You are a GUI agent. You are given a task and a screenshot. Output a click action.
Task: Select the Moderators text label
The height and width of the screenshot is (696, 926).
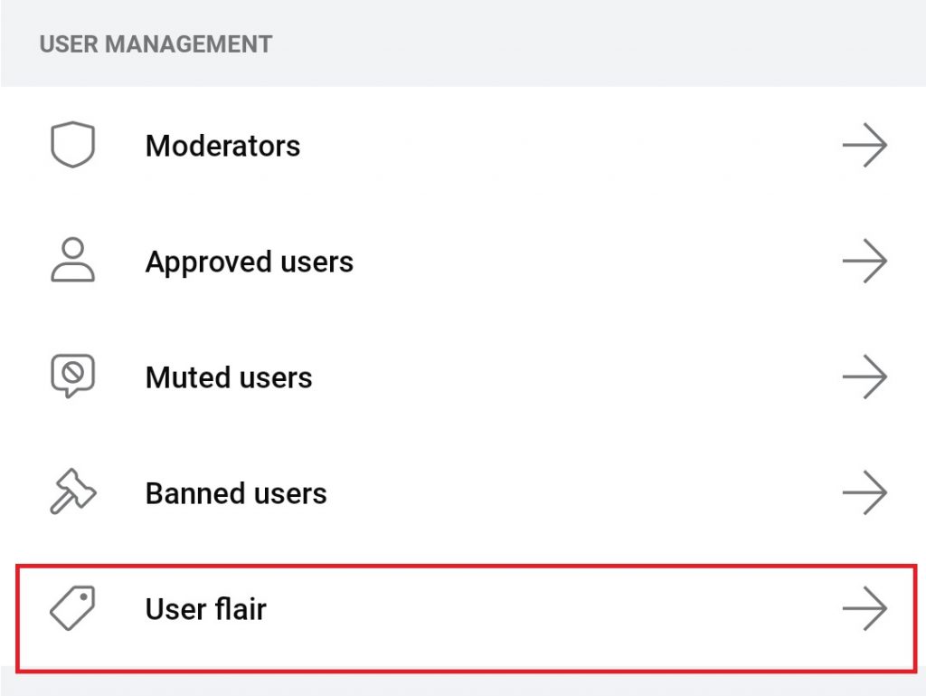tap(222, 146)
